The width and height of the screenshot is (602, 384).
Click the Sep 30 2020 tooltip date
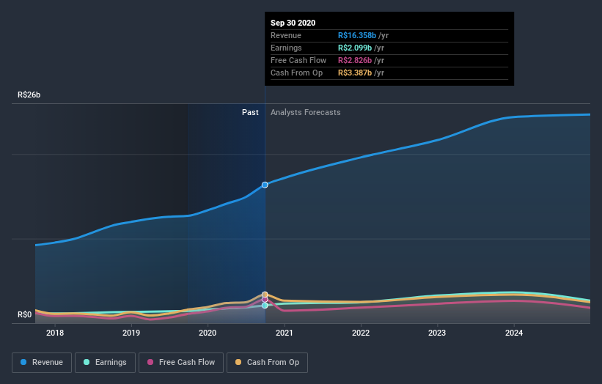coord(293,23)
